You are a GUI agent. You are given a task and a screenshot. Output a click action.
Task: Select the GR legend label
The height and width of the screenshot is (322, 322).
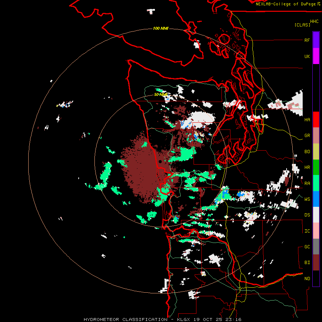coord(307,136)
